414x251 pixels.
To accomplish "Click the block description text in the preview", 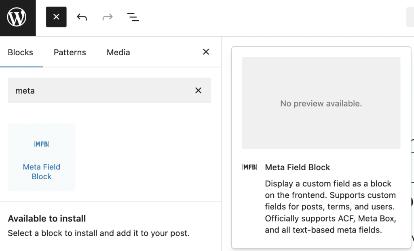I will [330, 207].
